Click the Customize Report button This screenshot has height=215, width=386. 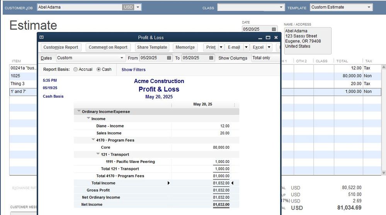[x=61, y=47]
